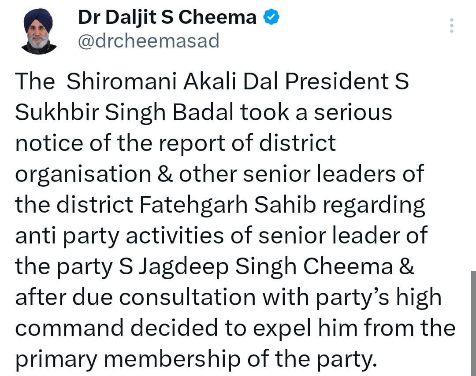Screen dimensions: 476x376
Task: Click the verified blue checkmark badge
Action: click(x=271, y=16)
